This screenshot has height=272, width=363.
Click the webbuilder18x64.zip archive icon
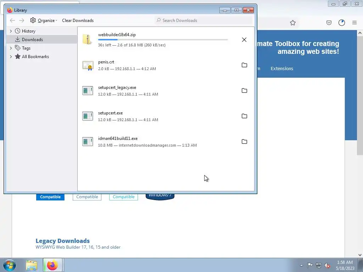(88, 40)
